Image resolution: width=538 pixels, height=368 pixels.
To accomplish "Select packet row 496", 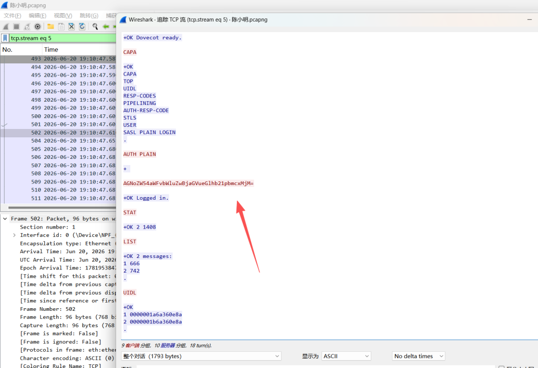I will pyautogui.click(x=58, y=83).
